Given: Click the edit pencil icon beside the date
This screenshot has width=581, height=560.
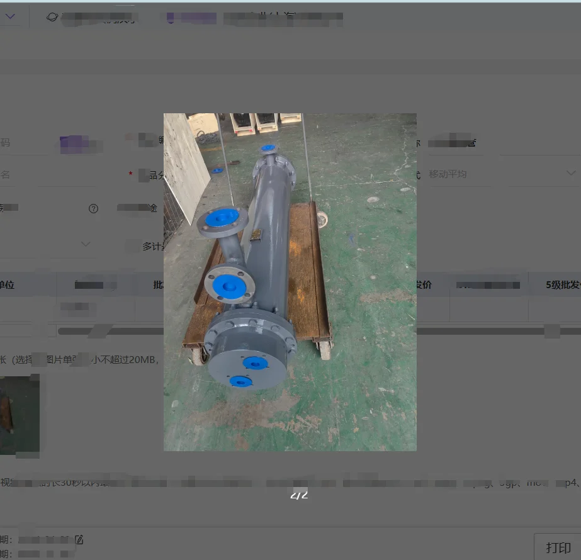Looking at the screenshot, I should tap(79, 539).
